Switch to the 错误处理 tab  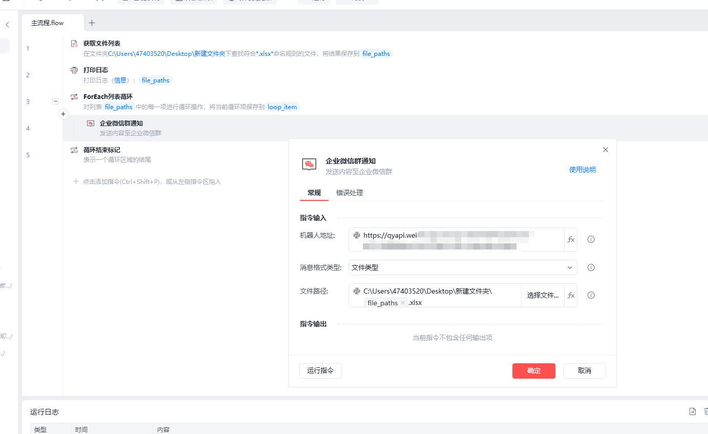(x=349, y=193)
